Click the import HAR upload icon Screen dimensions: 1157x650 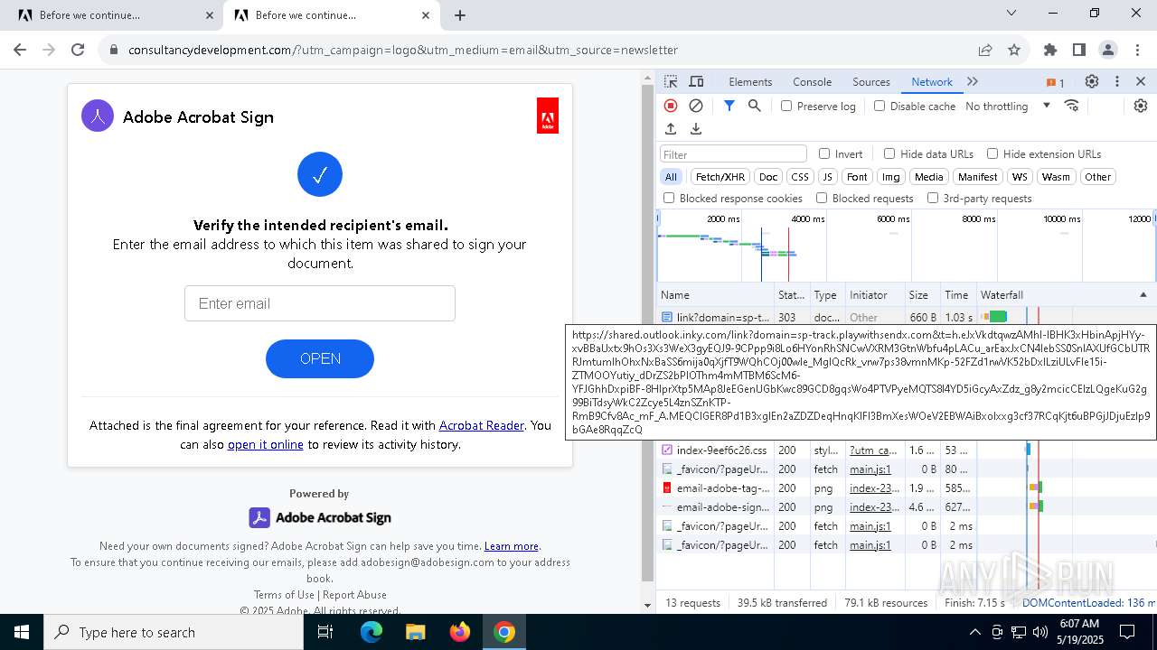point(671,129)
